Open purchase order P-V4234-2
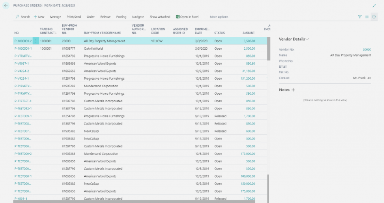This screenshot has width=384, height=203. [x=21, y=71]
